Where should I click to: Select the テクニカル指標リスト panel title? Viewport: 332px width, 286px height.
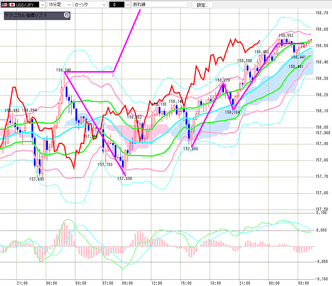pyautogui.click(x=26, y=15)
